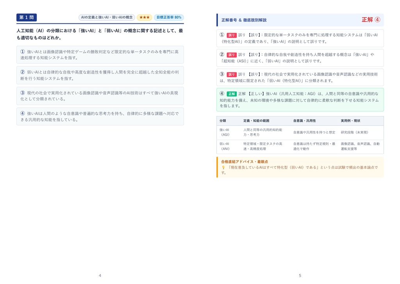This screenshot has height=284, width=400.
Task: Choose answer option ① about single-task systems
Action: coord(100,55)
